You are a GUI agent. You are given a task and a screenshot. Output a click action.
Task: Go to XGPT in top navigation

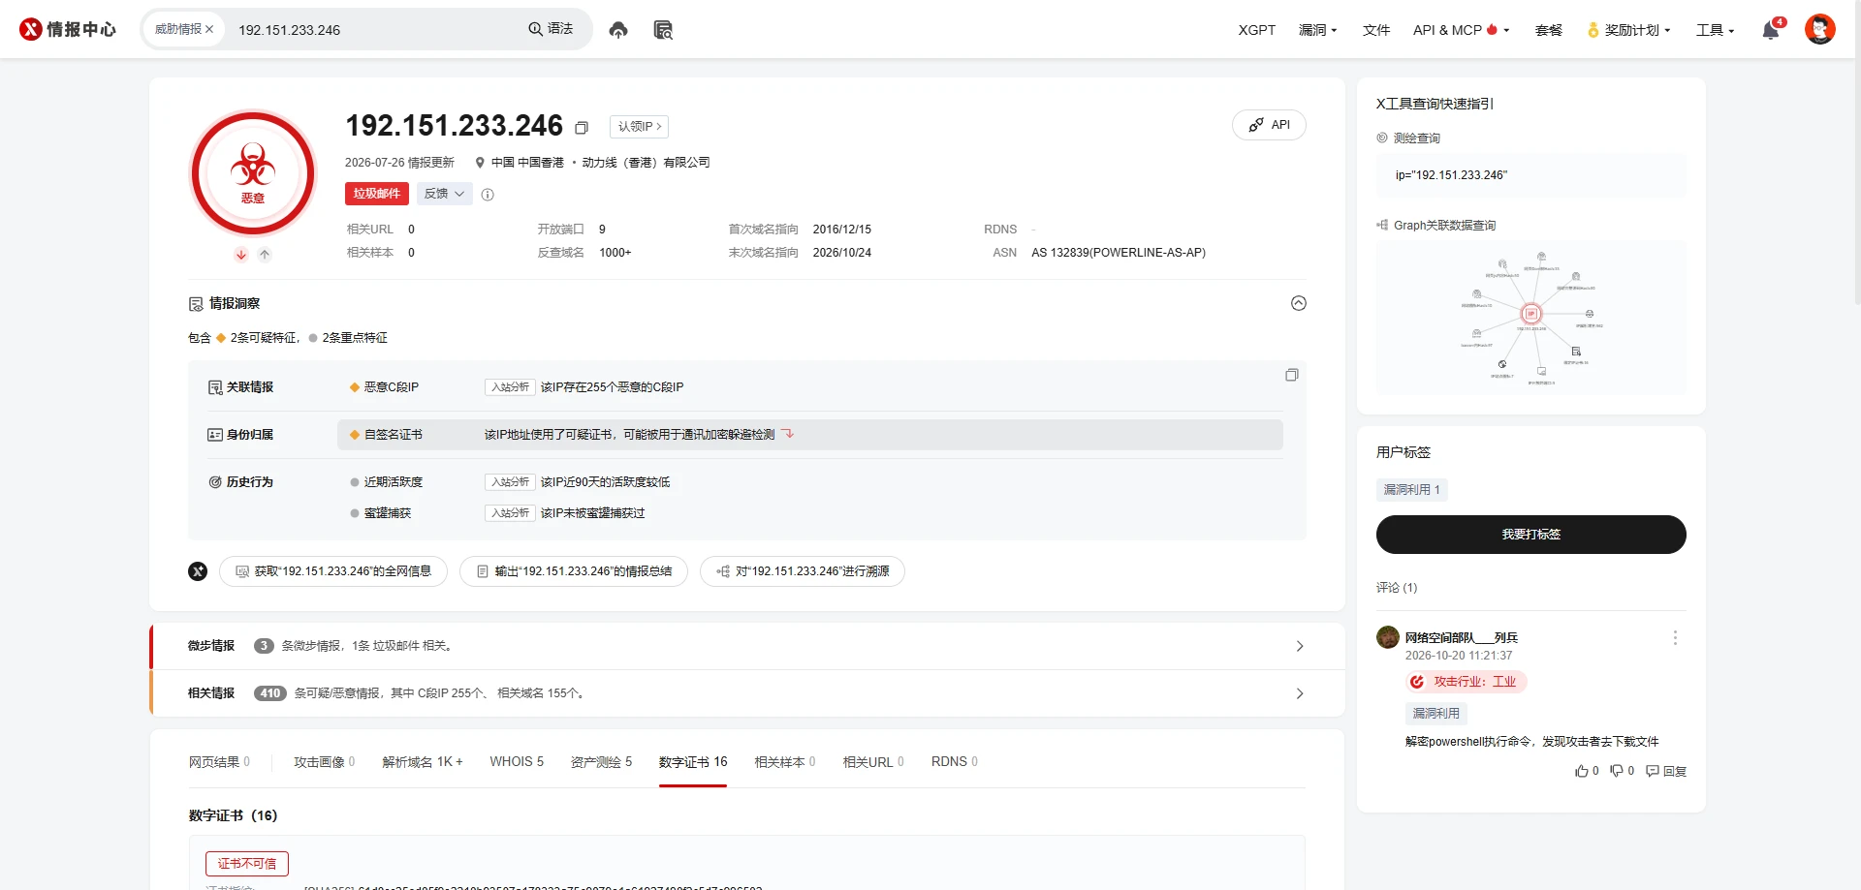(x=1256, y=30)
